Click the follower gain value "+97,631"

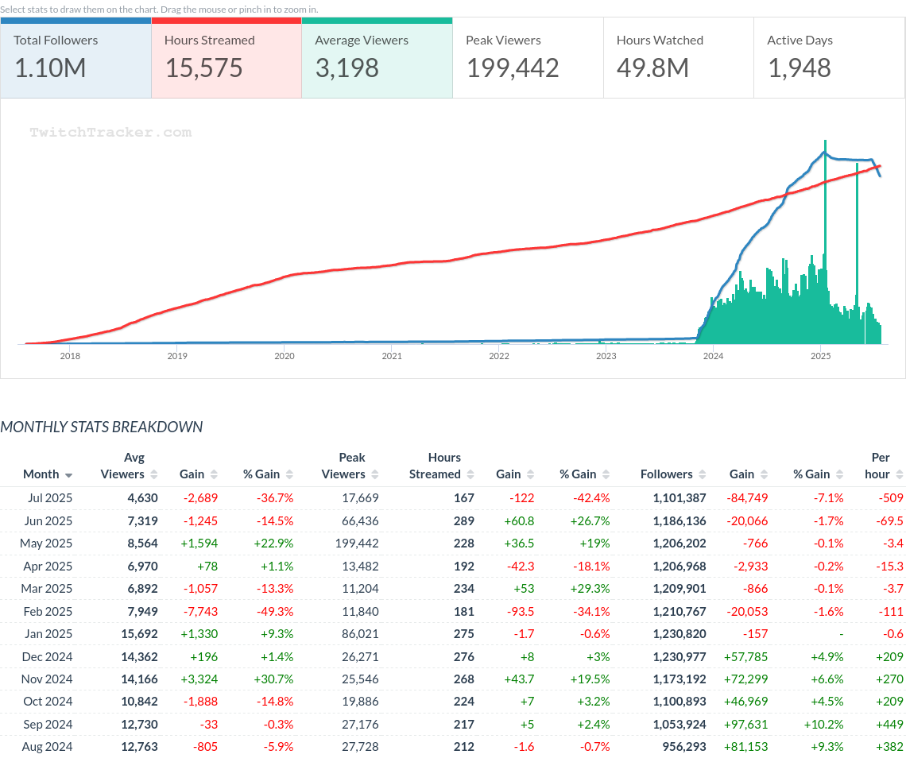coord(746,725)
